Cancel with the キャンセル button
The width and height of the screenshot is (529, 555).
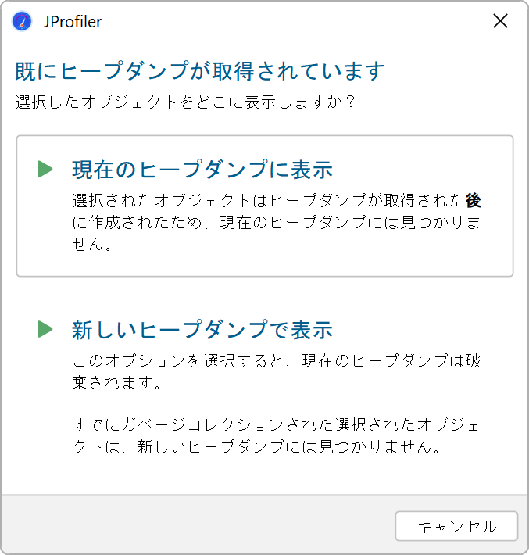point(456,526)
